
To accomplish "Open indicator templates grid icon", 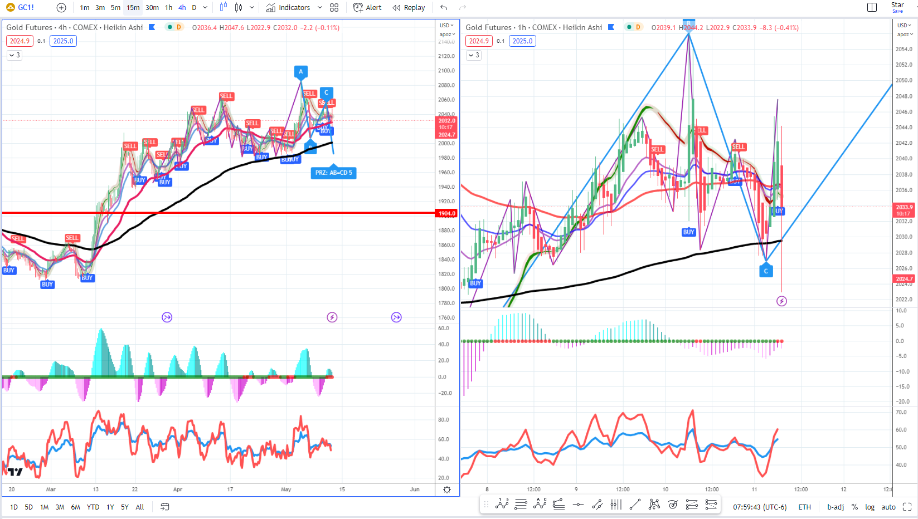I will tap(334, 8).
